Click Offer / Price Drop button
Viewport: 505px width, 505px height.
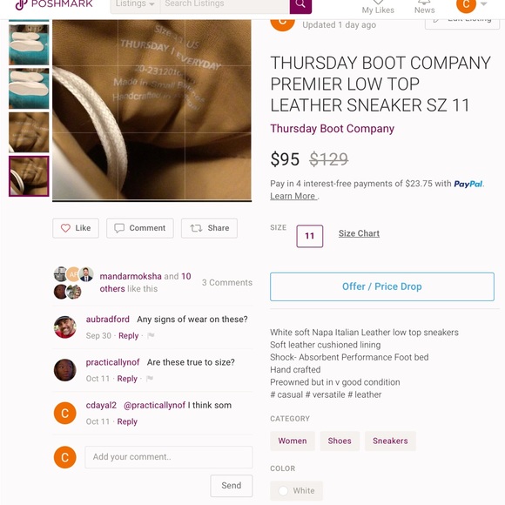click(382, 286)
